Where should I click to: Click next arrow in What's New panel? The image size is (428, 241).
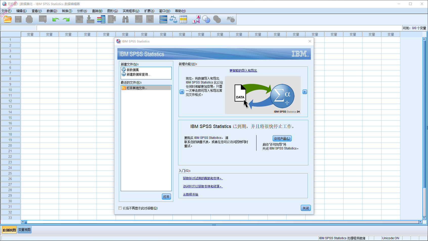click(x=305, y=92)
